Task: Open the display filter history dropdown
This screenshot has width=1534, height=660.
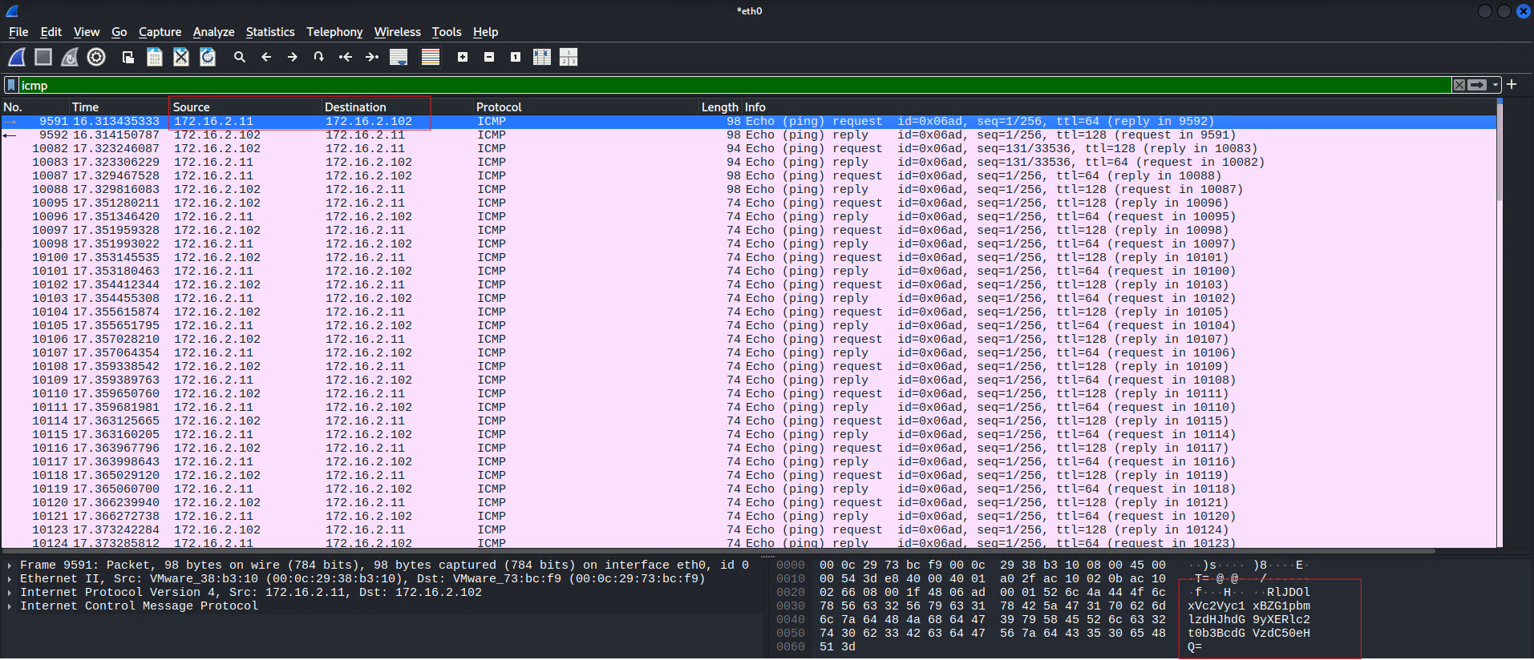Action: [1496, 85]
